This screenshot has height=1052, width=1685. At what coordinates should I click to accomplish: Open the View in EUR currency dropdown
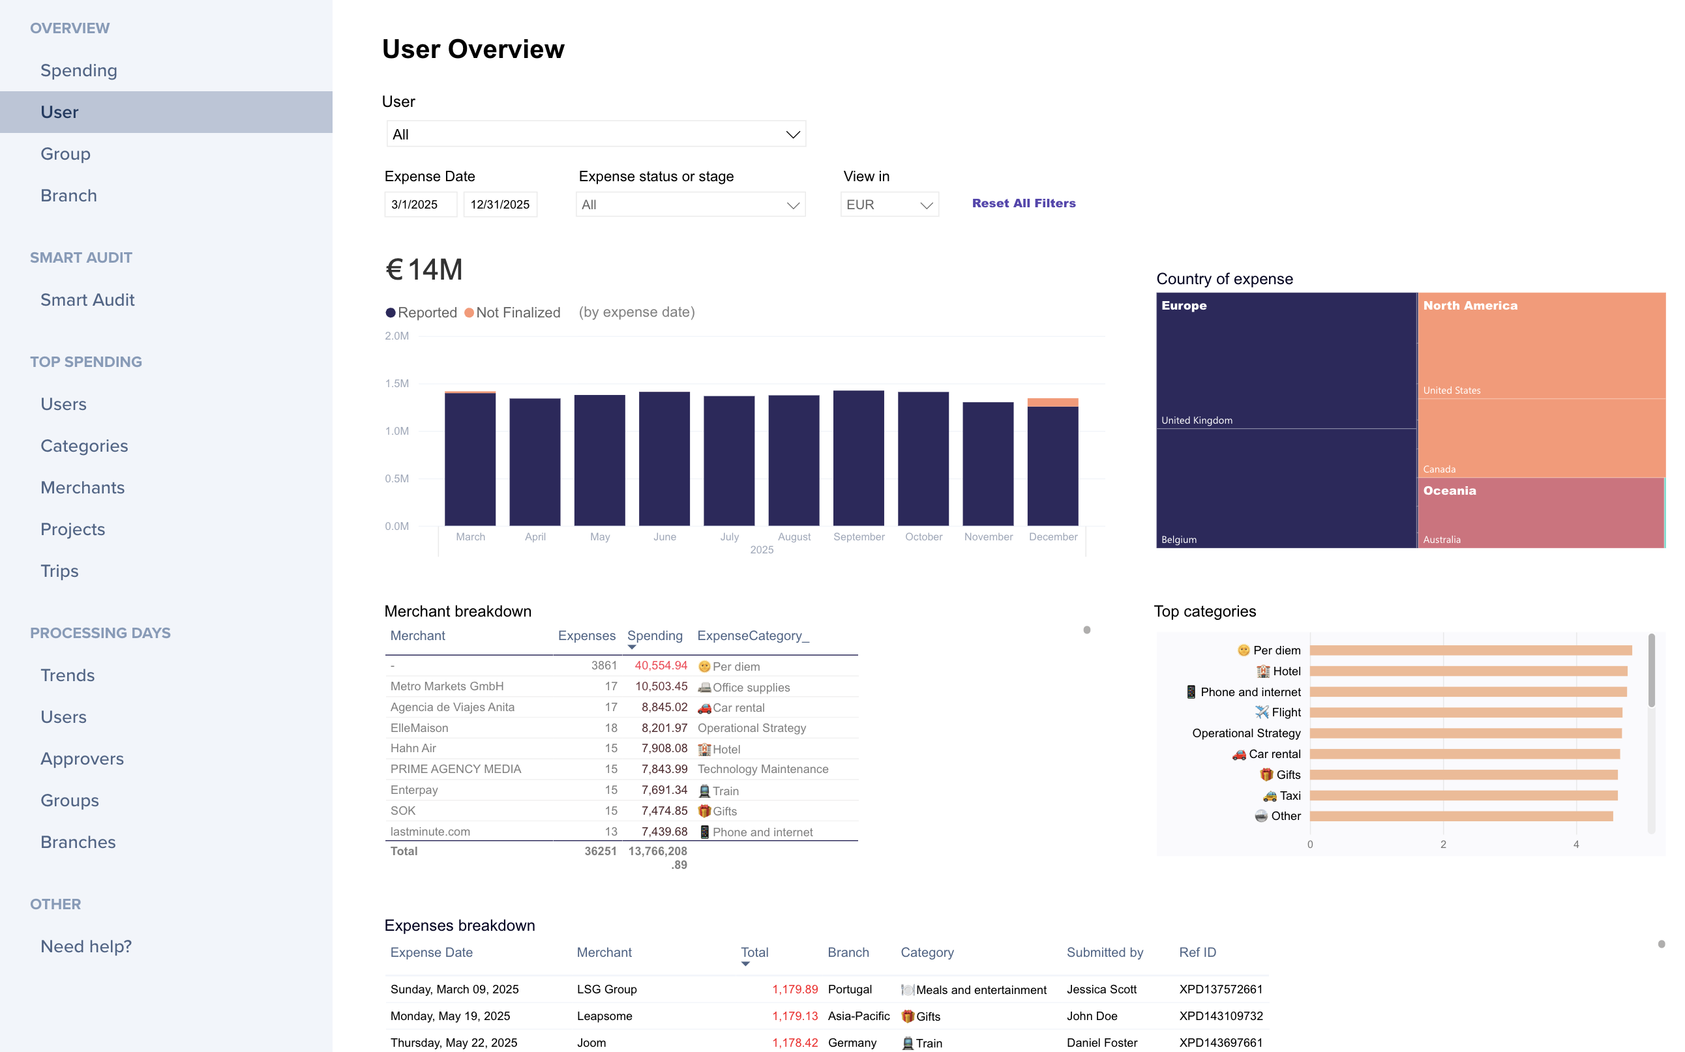(889, 205)
